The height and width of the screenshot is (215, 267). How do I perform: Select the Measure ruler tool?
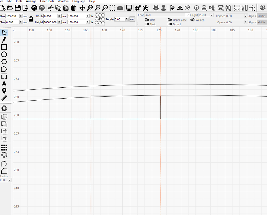pyautogui.click(x=4, y=98)
